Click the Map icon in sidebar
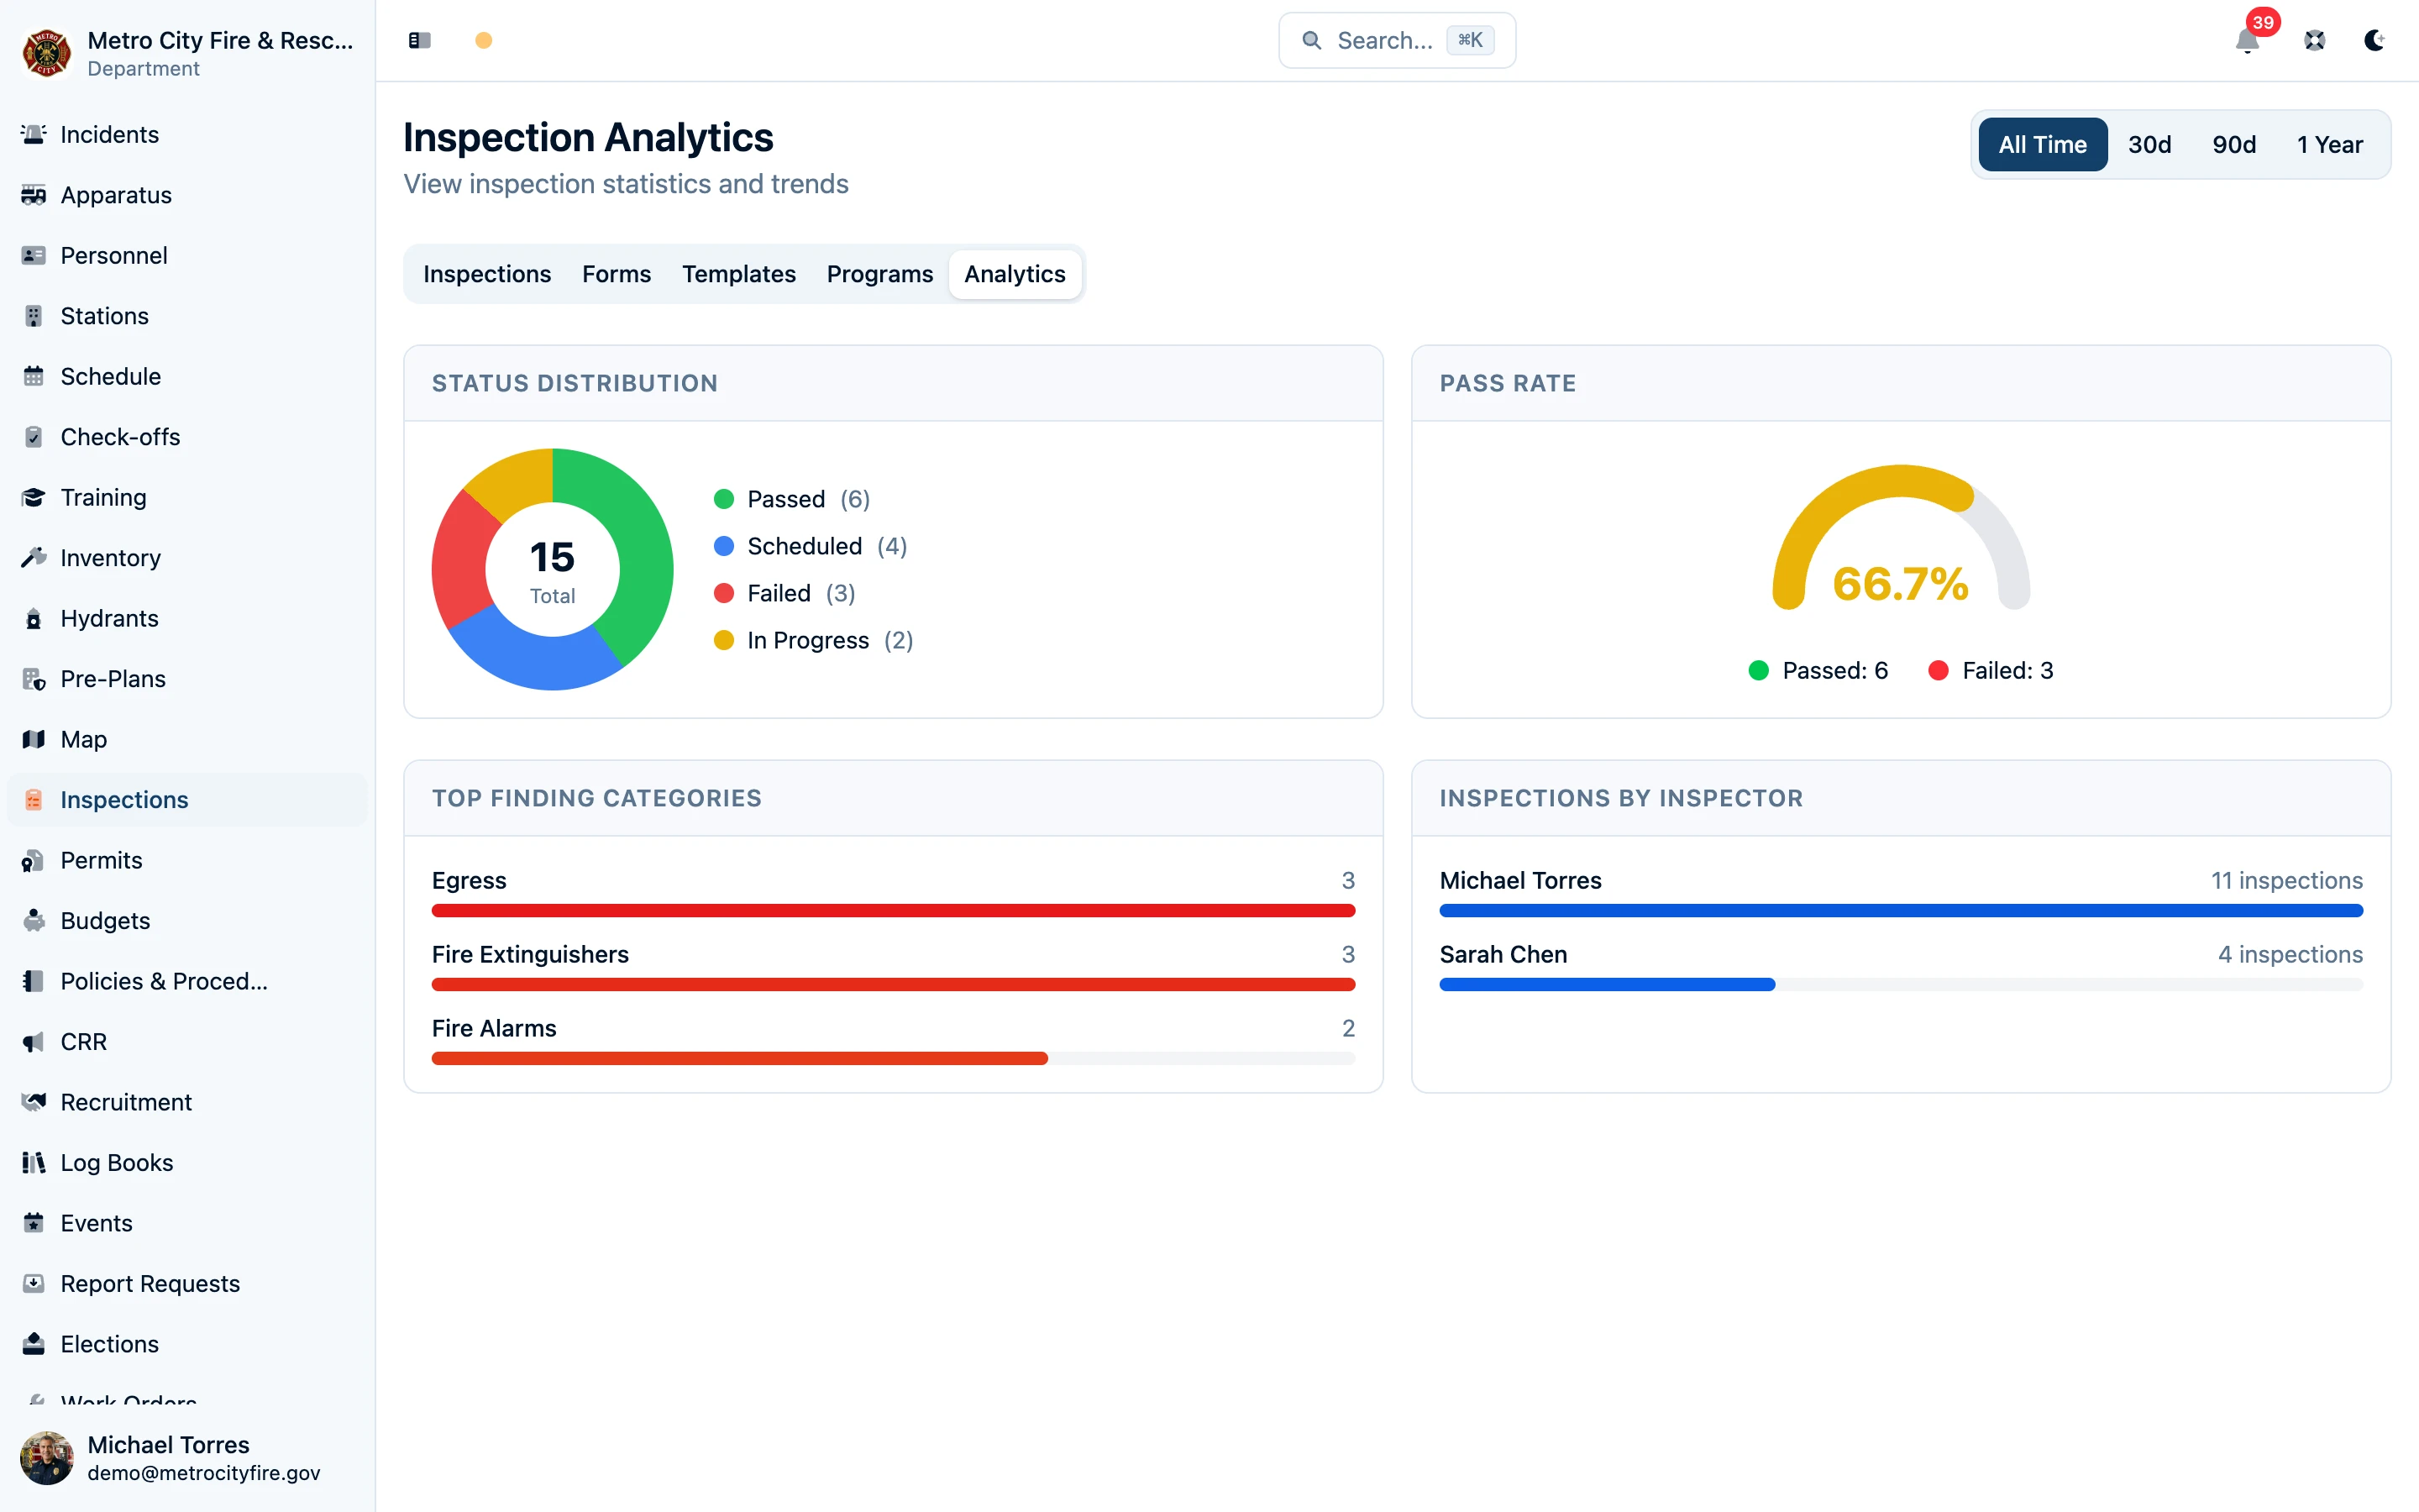This screenshot has height=1512, width=2419. 33,739
